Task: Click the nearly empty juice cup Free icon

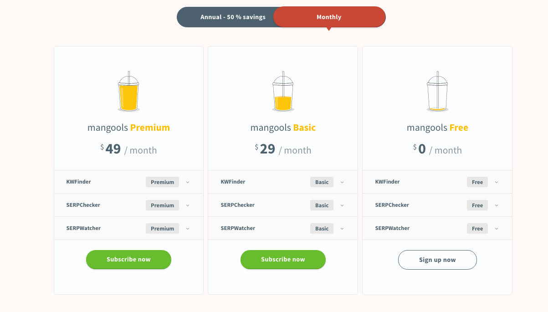Action: click(x=437, y=92)
